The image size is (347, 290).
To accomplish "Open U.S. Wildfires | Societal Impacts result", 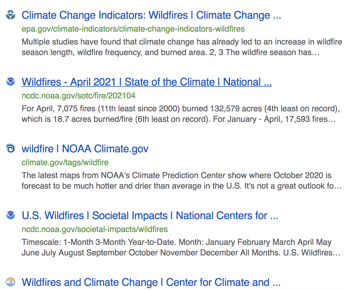I will coord(150,216).
